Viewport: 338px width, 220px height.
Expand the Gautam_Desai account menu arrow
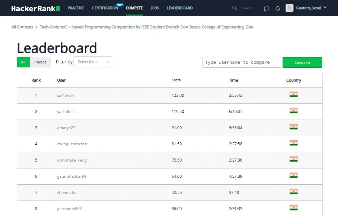(x=325, y=8)
